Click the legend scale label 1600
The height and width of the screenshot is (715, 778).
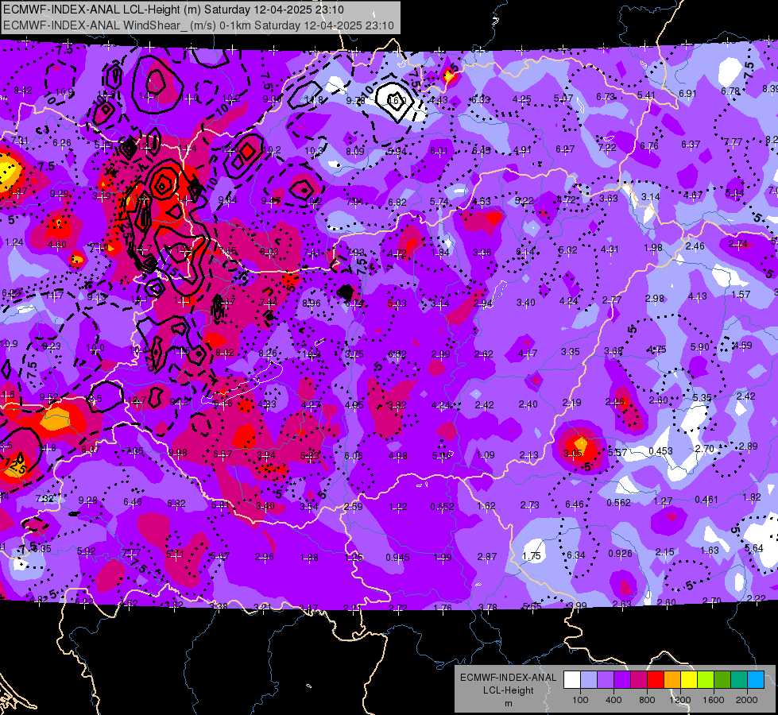click(x=713, y=700)
